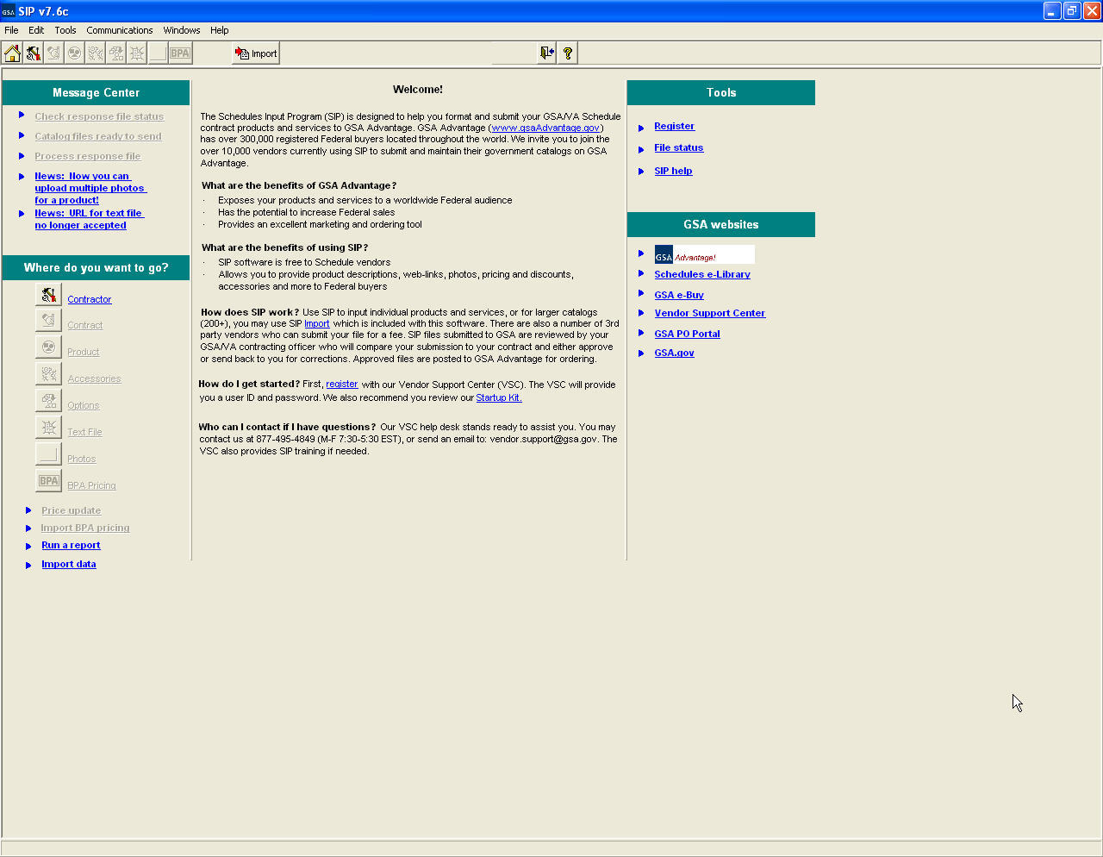
Task: Open news: URL for text file
Action: [x=89, y=219]
